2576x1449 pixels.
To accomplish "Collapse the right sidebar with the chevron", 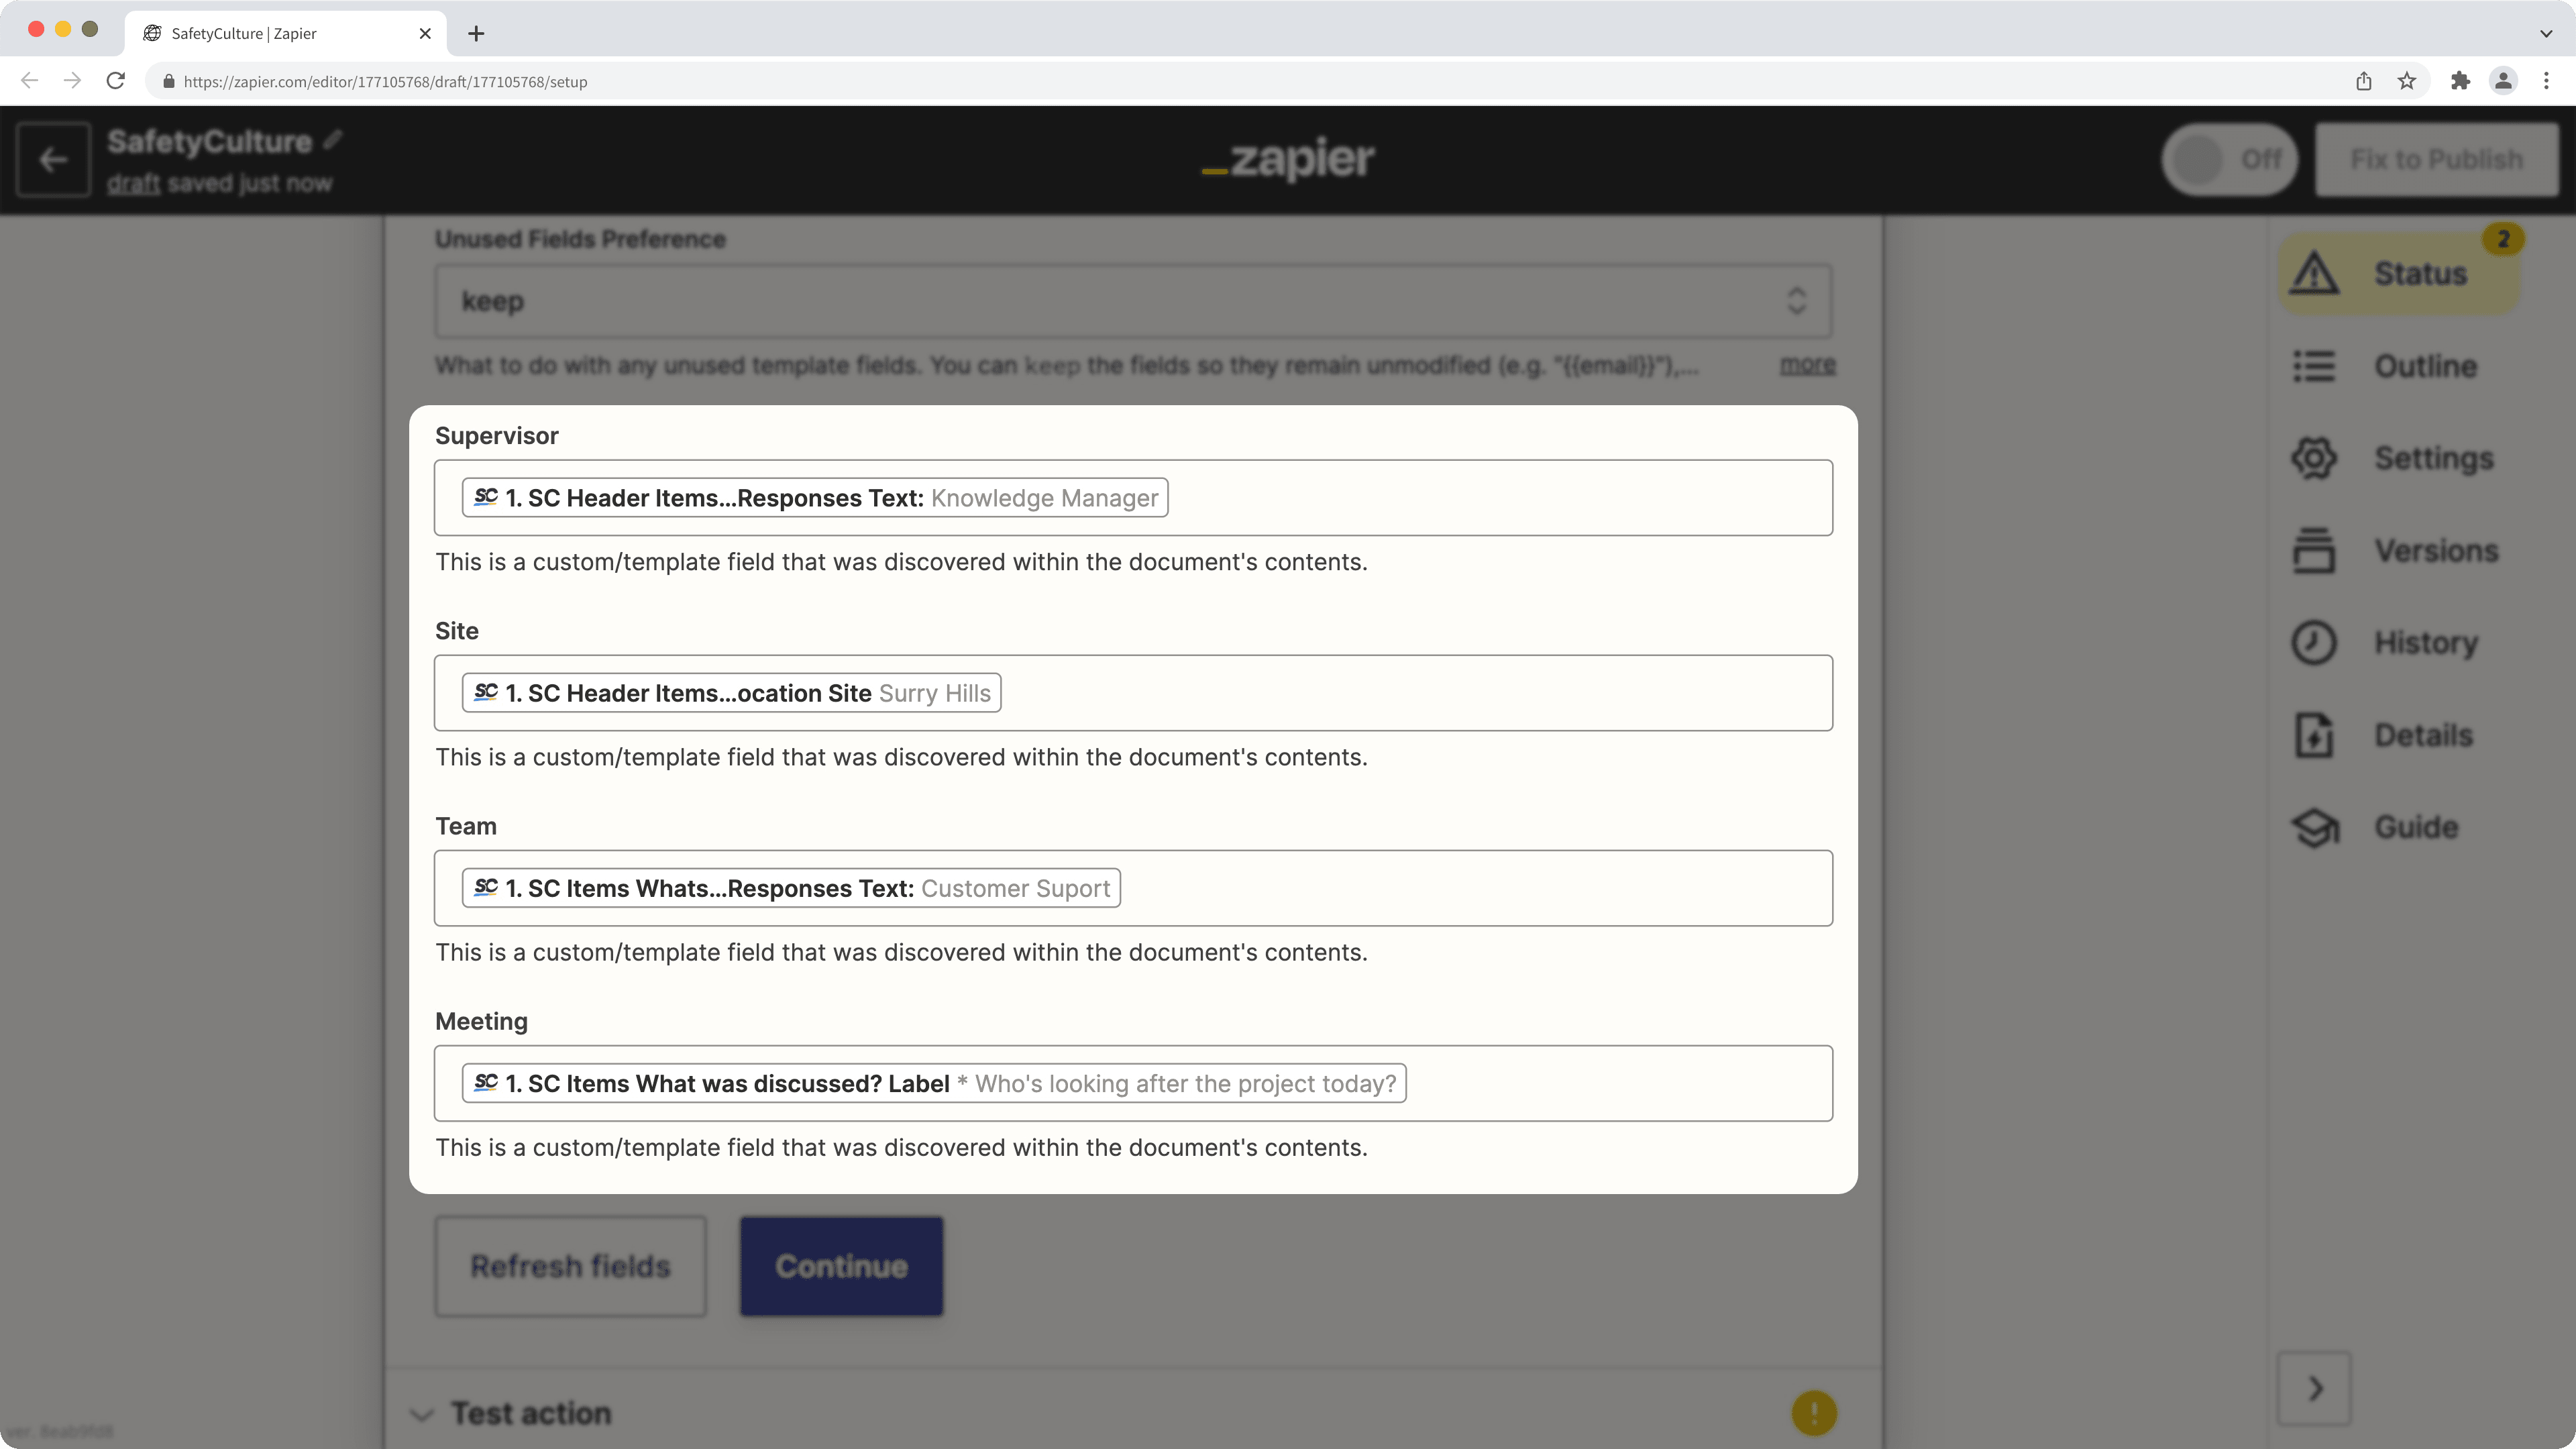I will pos(2314,1388).
